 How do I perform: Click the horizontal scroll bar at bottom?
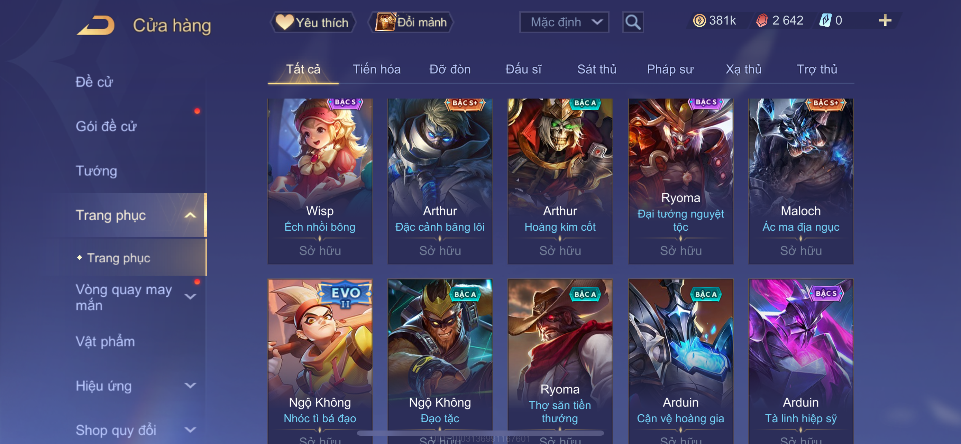click(480, 433)
